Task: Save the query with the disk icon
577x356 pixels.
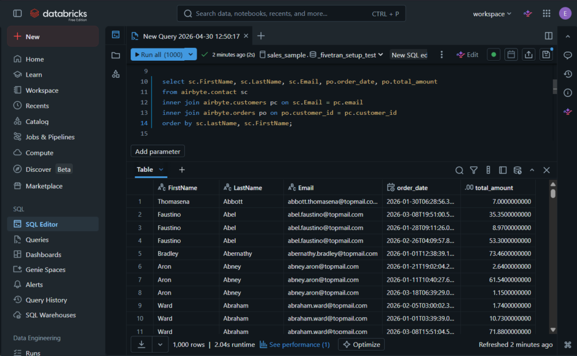Action: click(546, 55)
